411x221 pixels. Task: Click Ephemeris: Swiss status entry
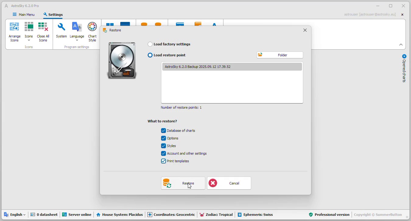click(x=255, y=215)
